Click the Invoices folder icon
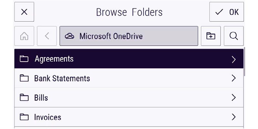This screenshot has height=129, width=258. [x=24, y=117]
